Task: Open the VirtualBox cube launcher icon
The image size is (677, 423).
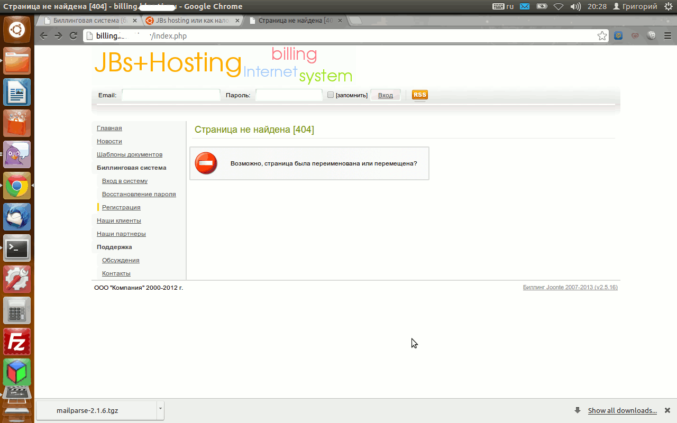Action: point(17,373)
